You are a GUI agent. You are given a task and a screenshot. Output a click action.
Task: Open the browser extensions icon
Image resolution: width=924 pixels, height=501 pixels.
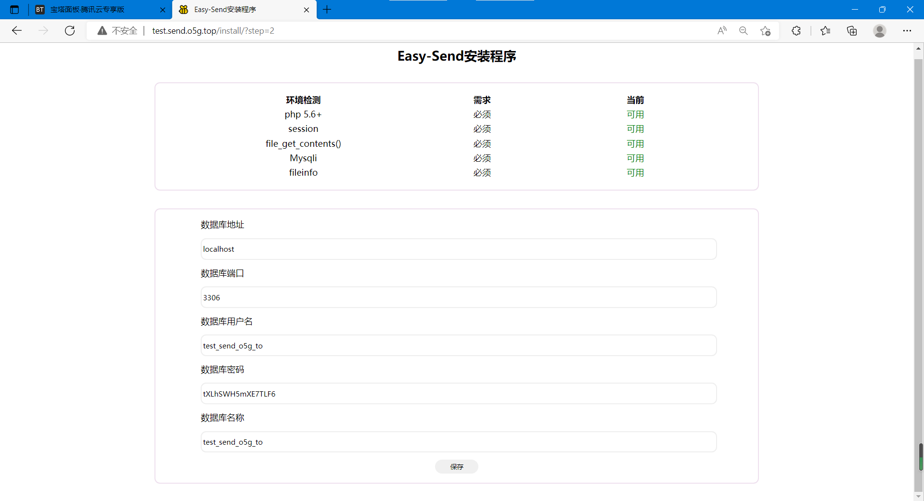(x=796, y=31)
